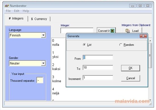This screenshot has width=156, height=110.
Task: Click the word 'kolme' in results
Action: (57, 81)
